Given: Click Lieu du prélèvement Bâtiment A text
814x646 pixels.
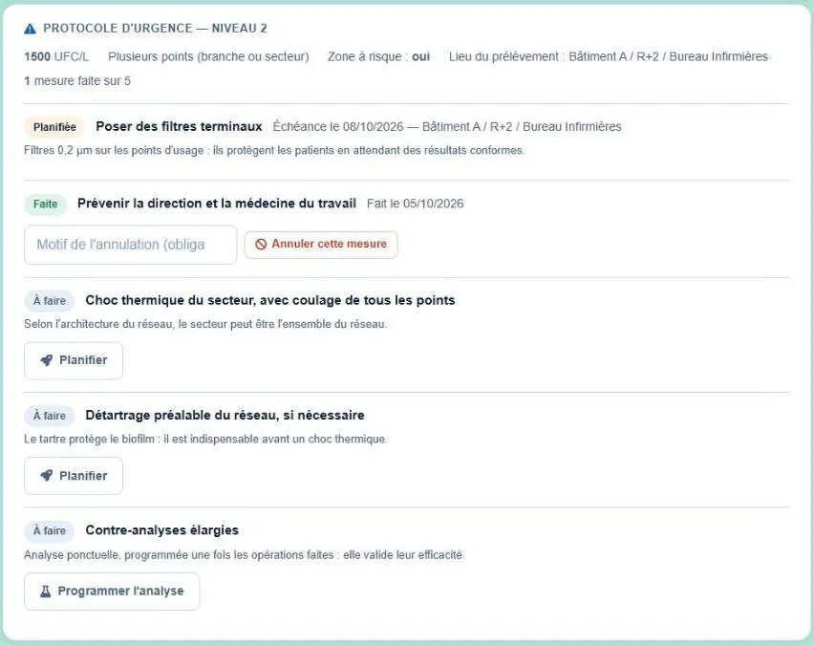Looking at the screenshot, I should point(609,56).
